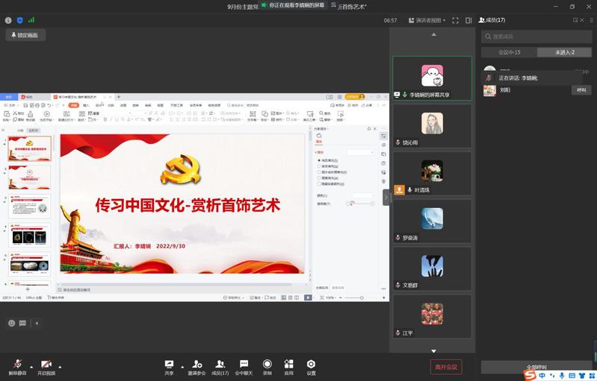Click the 开启视频 start video icon
Screen dimensions: 597x381
click(x=46, y=364)
